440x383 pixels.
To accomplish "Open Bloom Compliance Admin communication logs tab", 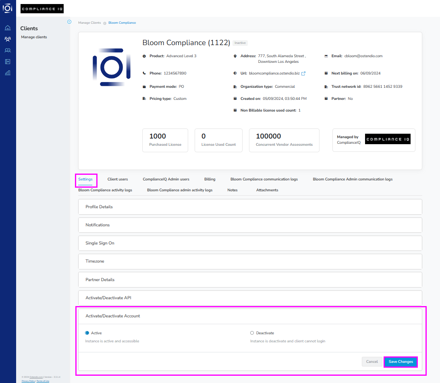I will [353, 180].
